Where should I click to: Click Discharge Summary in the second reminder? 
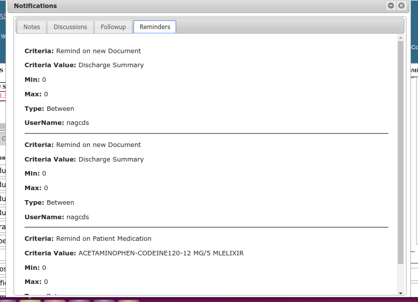point(111,160)
